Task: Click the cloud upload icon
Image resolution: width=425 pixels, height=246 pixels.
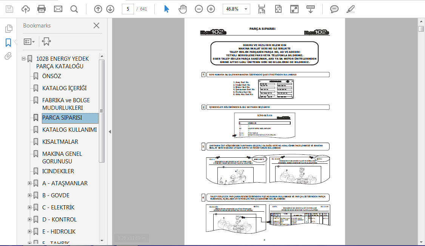Action: (26, 9)
